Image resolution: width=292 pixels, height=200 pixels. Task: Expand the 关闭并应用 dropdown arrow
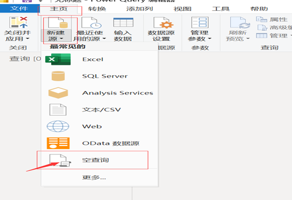tap(27, 39)
